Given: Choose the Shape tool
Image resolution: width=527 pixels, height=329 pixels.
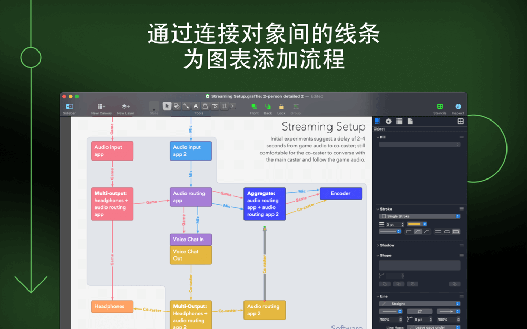Looking at the screenshot, I should [x=177, y=106].
